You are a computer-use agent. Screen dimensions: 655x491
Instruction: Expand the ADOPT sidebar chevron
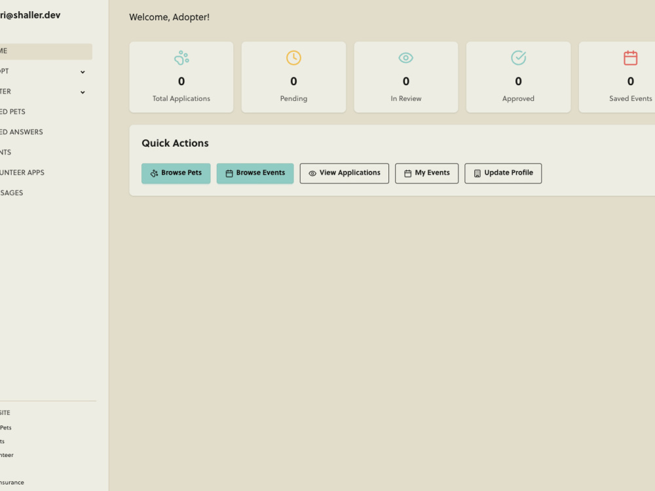point(83,72)
